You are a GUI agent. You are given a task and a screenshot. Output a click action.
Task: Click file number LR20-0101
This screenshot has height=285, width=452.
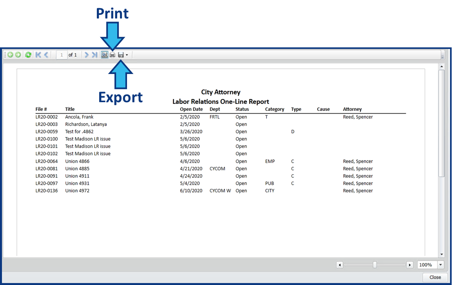[46, 146]
